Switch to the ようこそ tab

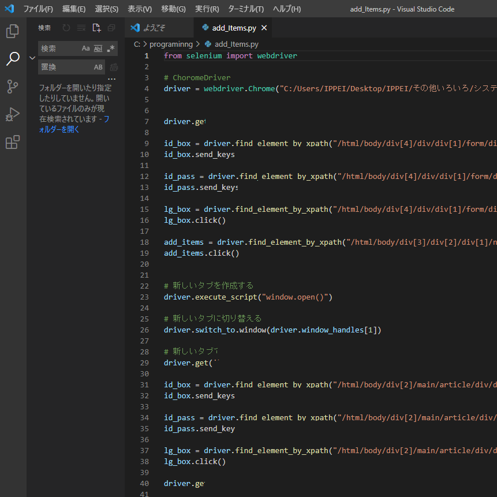pyautogui.click(x=154, y=28)
